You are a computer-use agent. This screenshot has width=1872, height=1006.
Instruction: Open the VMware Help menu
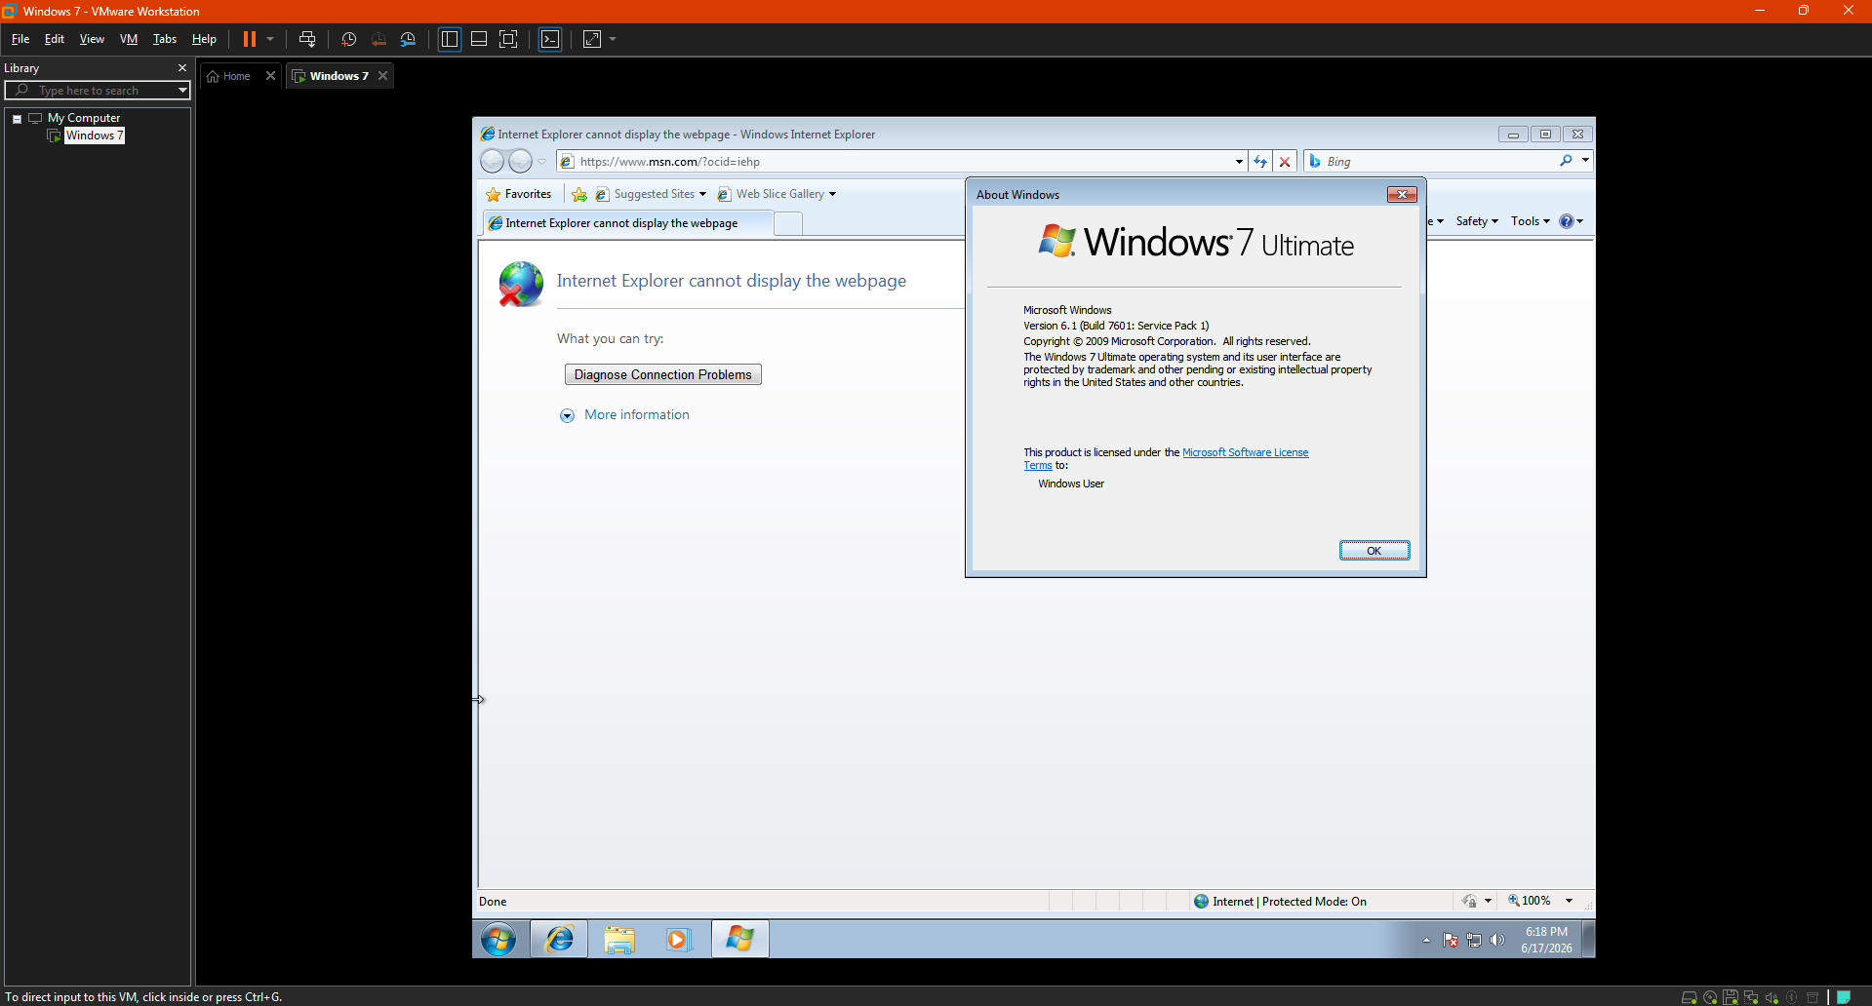click(204, 39)
